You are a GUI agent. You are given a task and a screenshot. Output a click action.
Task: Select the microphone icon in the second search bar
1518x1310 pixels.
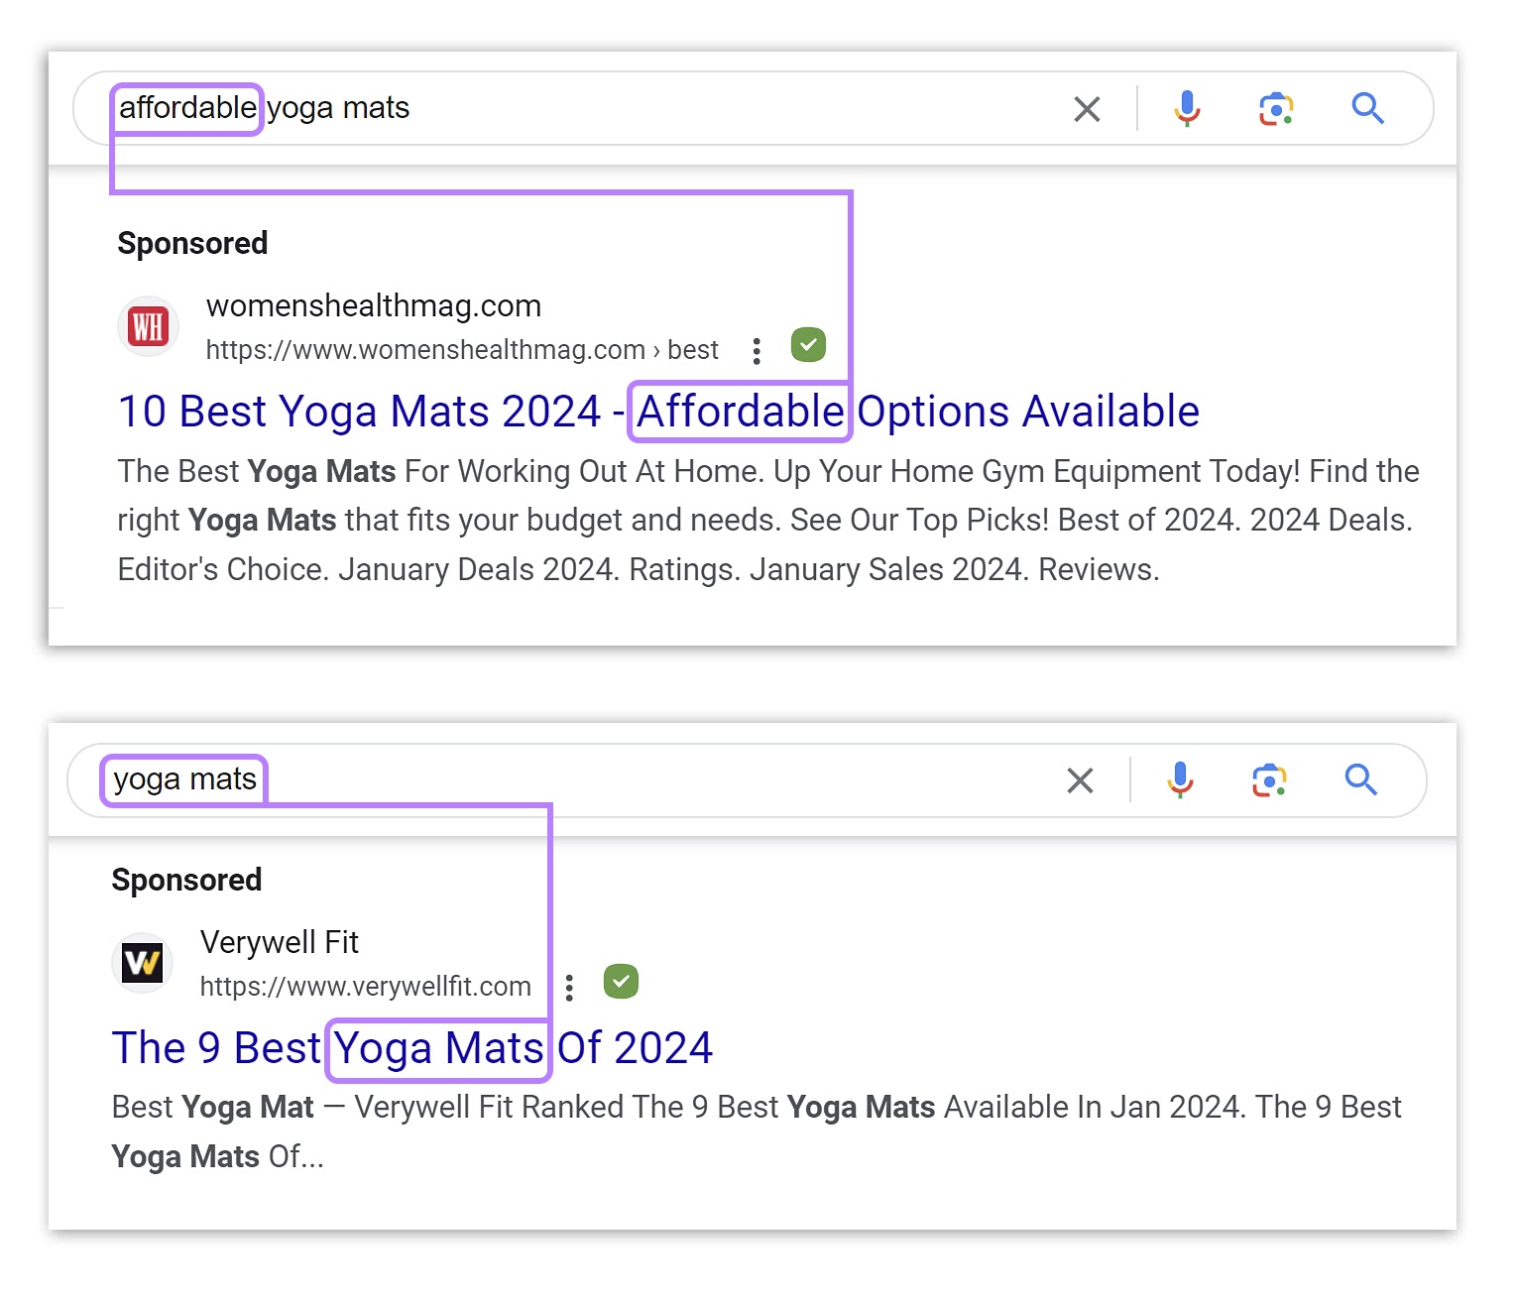1180,780
